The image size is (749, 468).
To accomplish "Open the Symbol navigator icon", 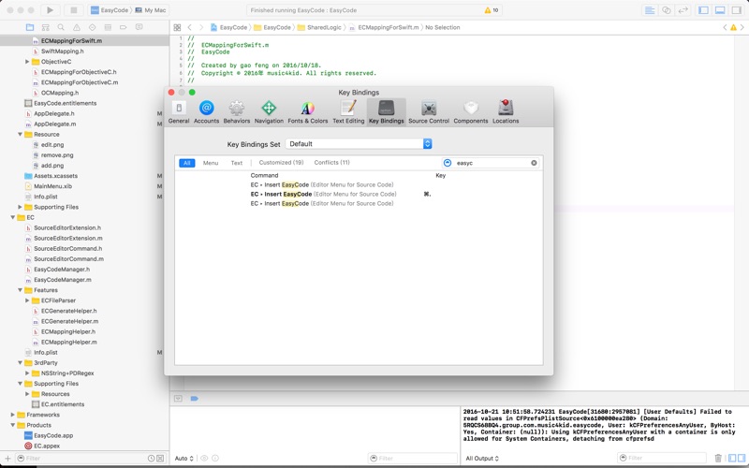I will [x=45, y=27].
